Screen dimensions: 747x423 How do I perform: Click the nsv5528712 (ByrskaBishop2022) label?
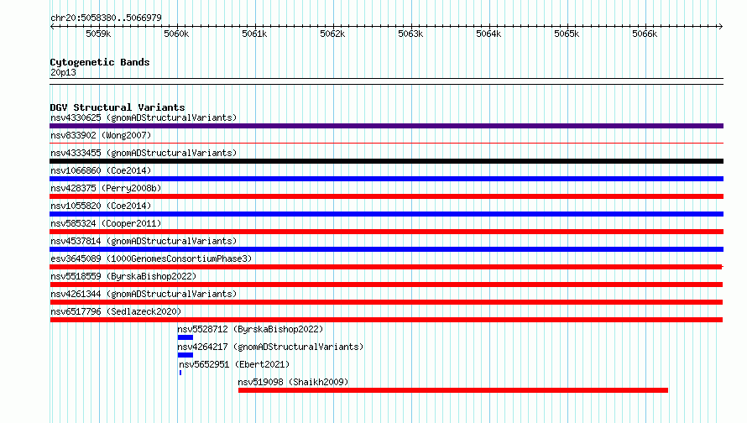250,329
